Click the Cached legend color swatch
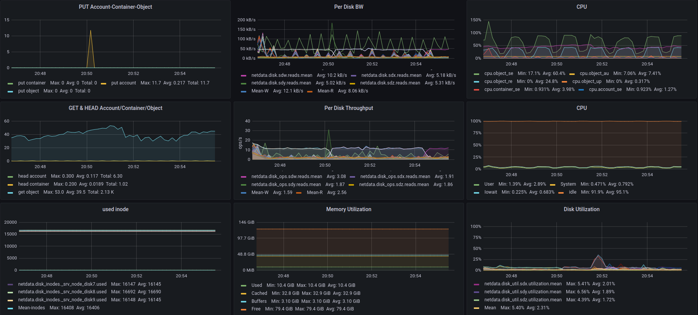698x315 pixels. tap(244, 294)
